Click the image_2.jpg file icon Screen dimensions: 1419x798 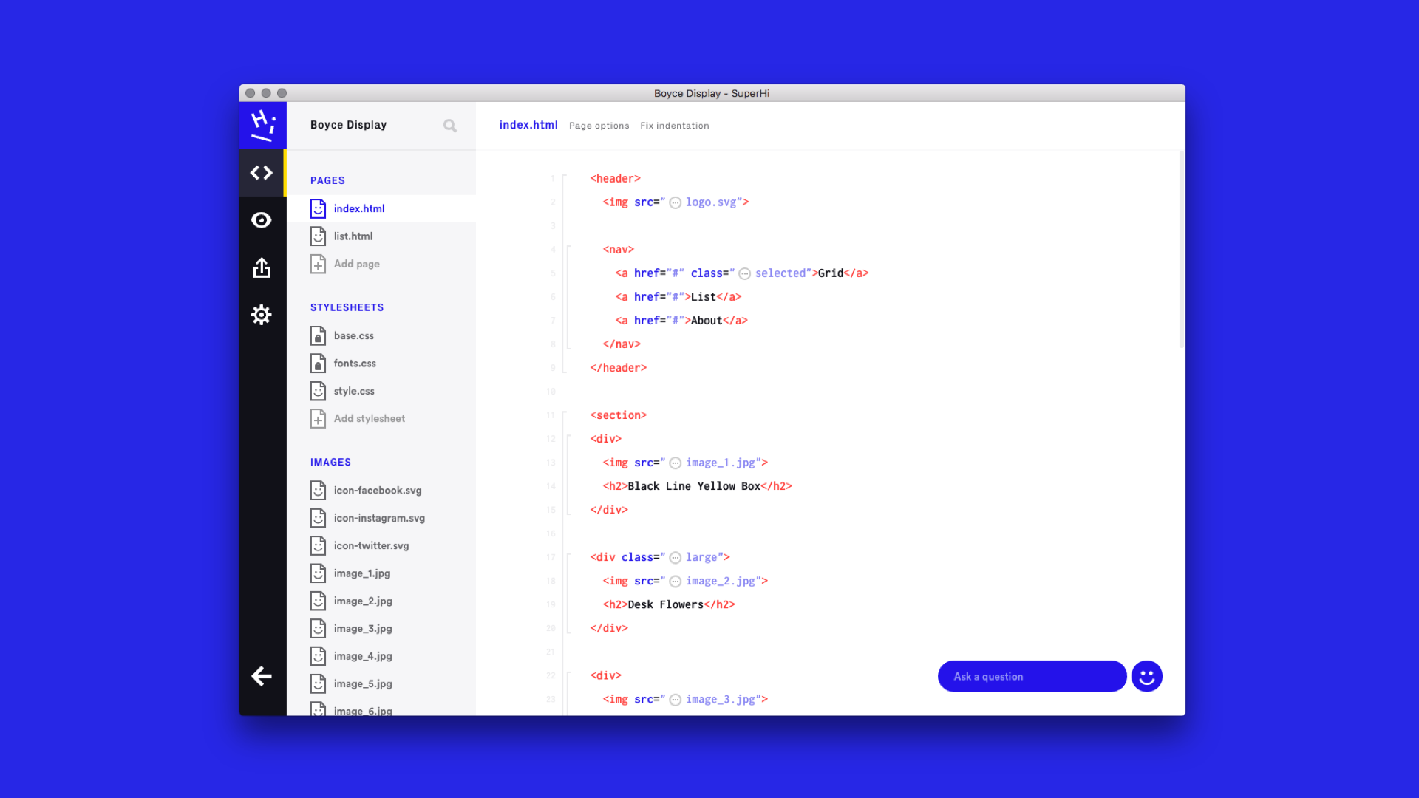point(318,601)
